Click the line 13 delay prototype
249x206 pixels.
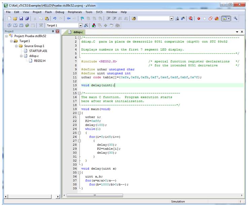pos(98,85)
